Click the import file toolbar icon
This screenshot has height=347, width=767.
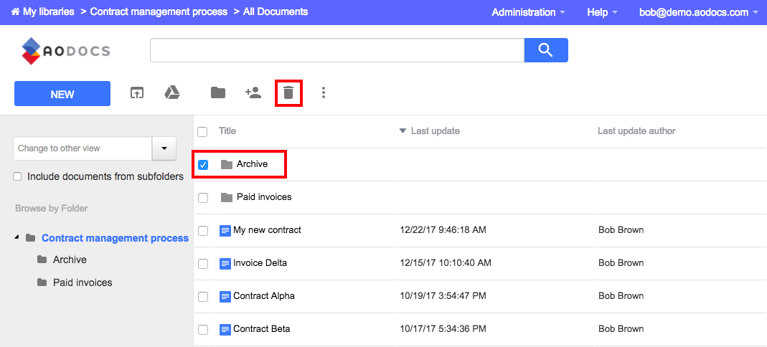point(137,92)
